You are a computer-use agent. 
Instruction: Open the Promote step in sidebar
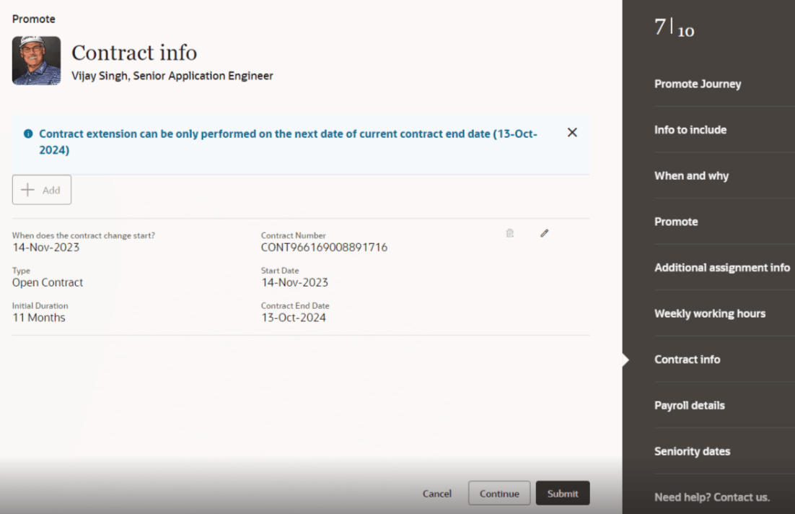676,222
